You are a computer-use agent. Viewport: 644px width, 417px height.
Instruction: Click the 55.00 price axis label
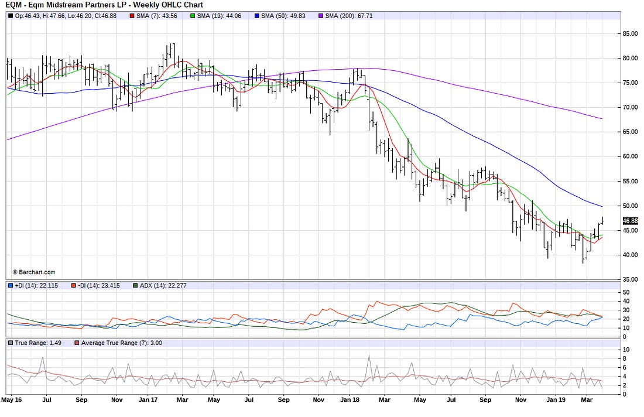click(x=630, y=181)
